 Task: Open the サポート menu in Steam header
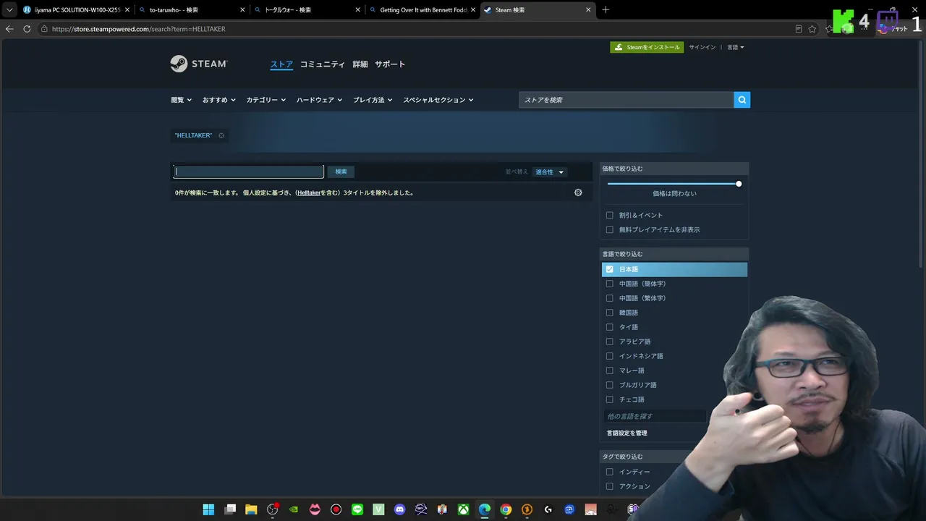click(390, 64)
